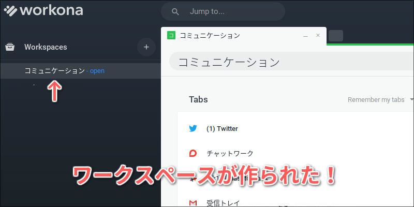The height and width of the screenshot is (207, 414).
Task: Click the Workona logo
Action: pos(43,10)
